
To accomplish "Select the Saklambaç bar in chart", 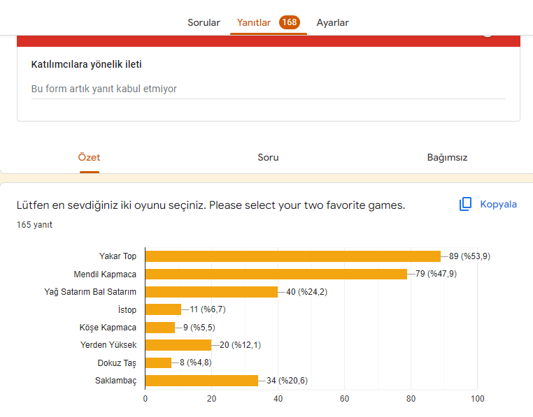I will click(201, 381).
